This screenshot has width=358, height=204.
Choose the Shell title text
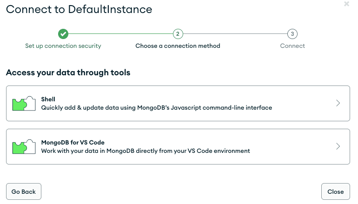pyautogui.click(x=48, y=99)
